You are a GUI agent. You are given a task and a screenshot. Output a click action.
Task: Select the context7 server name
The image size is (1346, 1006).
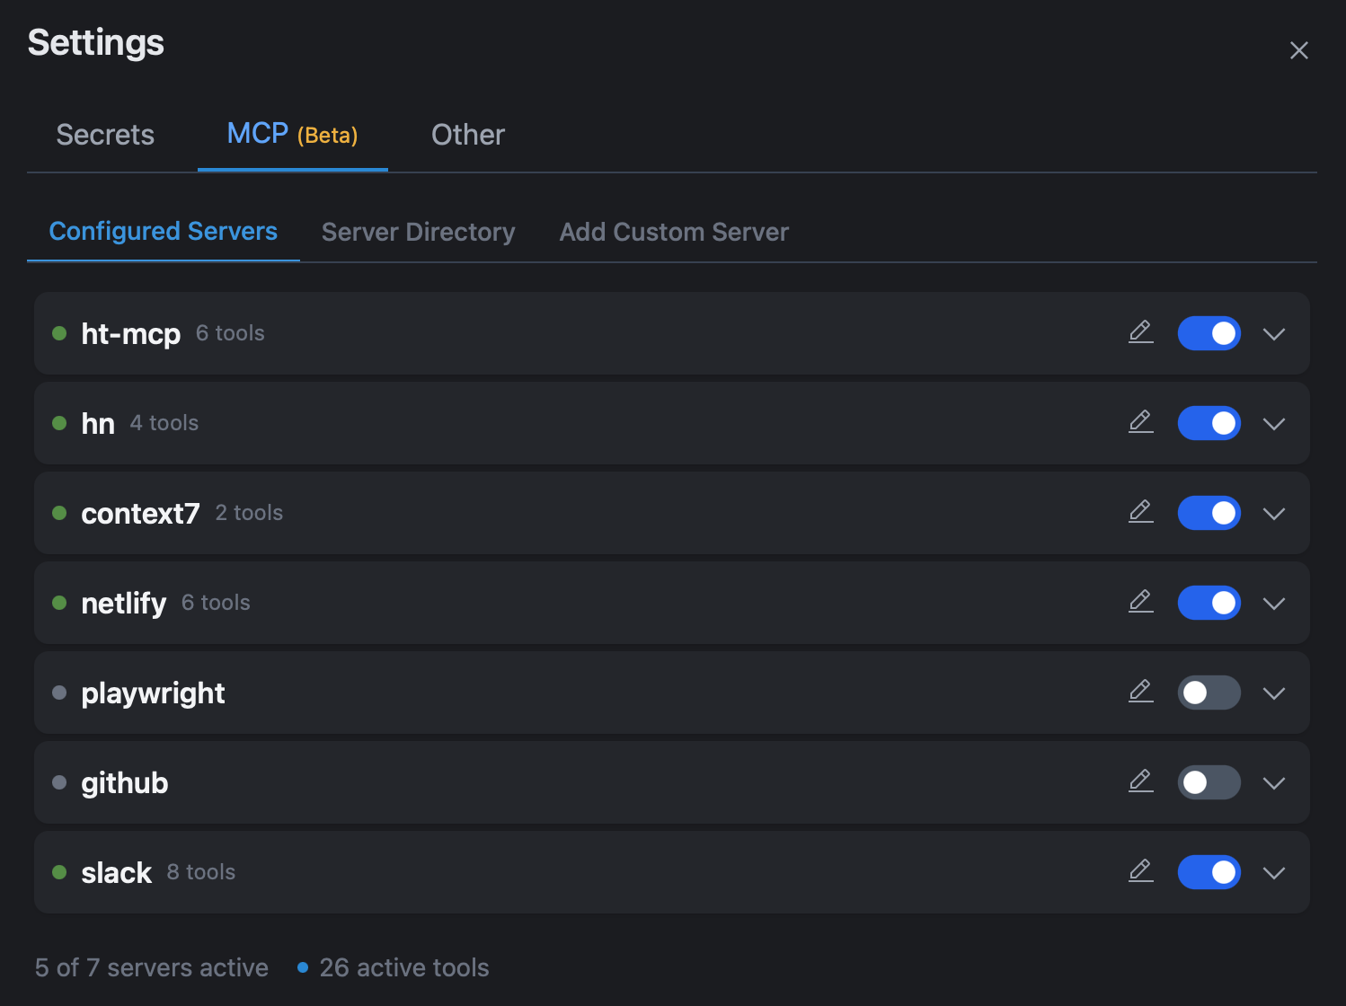[140, 514]
